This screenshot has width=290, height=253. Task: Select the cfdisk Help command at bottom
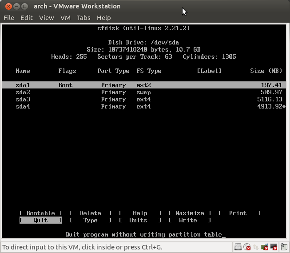pos(140,213)
